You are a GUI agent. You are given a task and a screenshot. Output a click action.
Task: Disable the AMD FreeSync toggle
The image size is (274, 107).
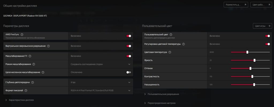[129, 36]
